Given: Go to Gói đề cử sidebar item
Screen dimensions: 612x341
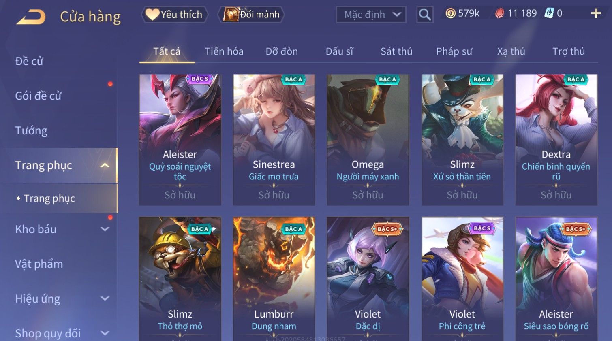Looking at the screenshot, I should pyautogui.click(x=39, y=96).
